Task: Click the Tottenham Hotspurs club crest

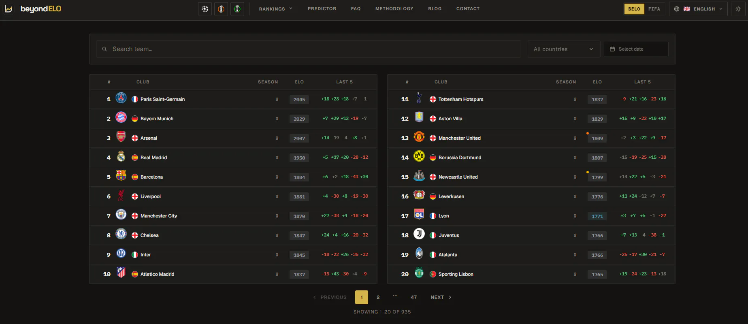Action: (419, 98)
